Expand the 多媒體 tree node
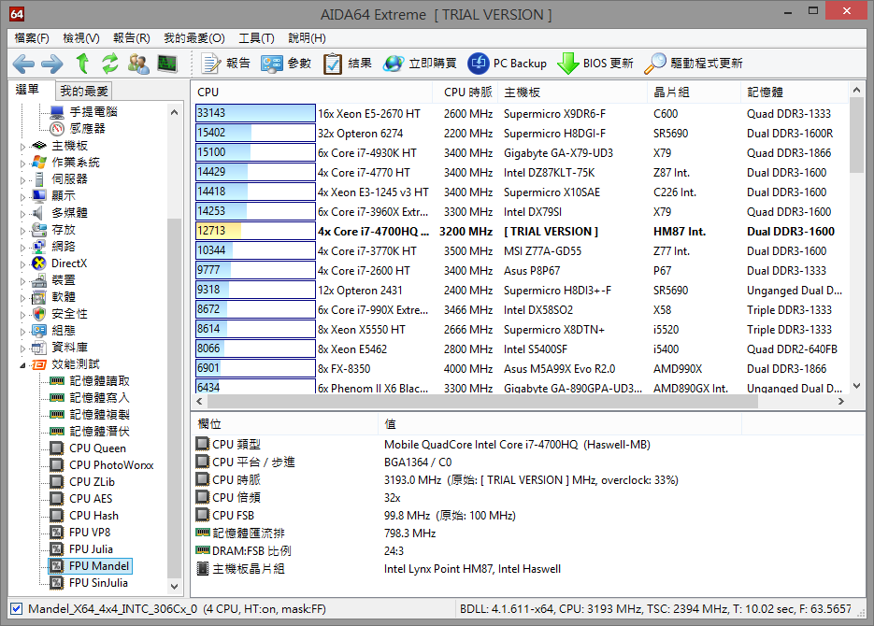Screen dimensions: 874x626 point(22,214)
